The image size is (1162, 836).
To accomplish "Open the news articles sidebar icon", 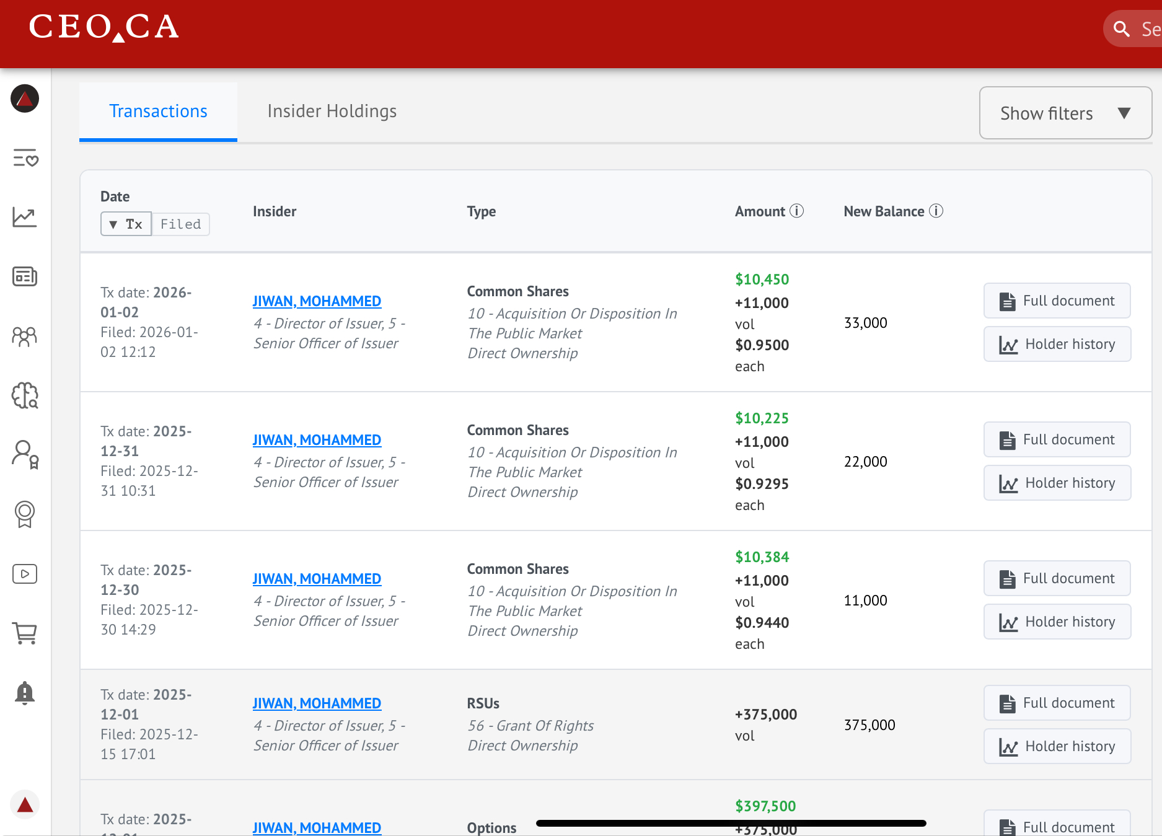I will click(x=25, y=276).
